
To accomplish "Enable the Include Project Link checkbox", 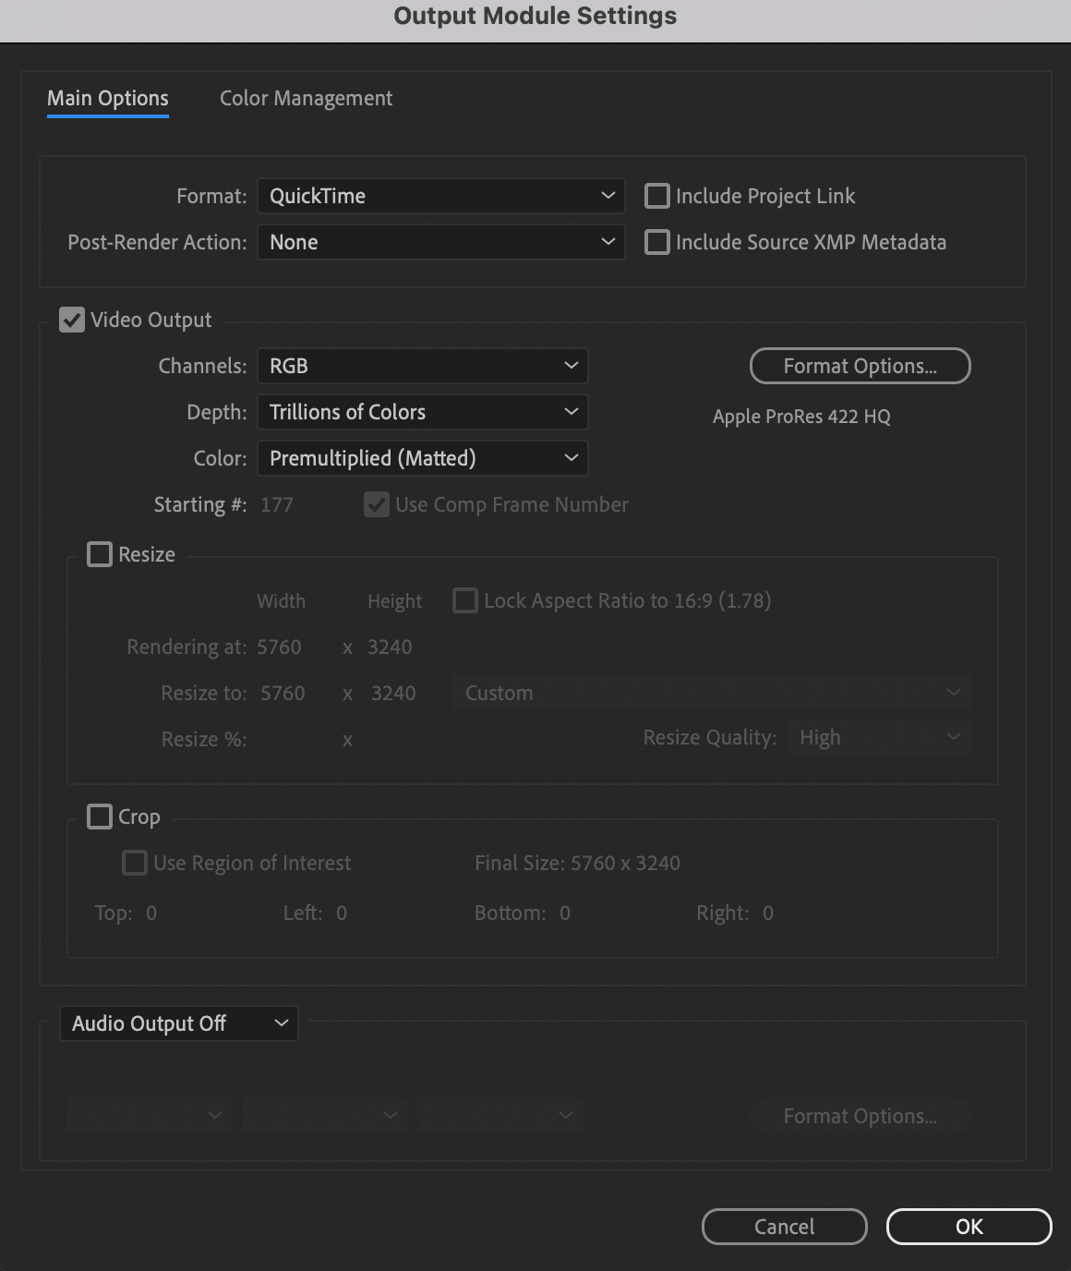I will 656,196.
